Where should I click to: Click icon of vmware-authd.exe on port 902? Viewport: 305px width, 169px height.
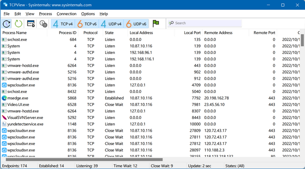[x=4, y=72]
